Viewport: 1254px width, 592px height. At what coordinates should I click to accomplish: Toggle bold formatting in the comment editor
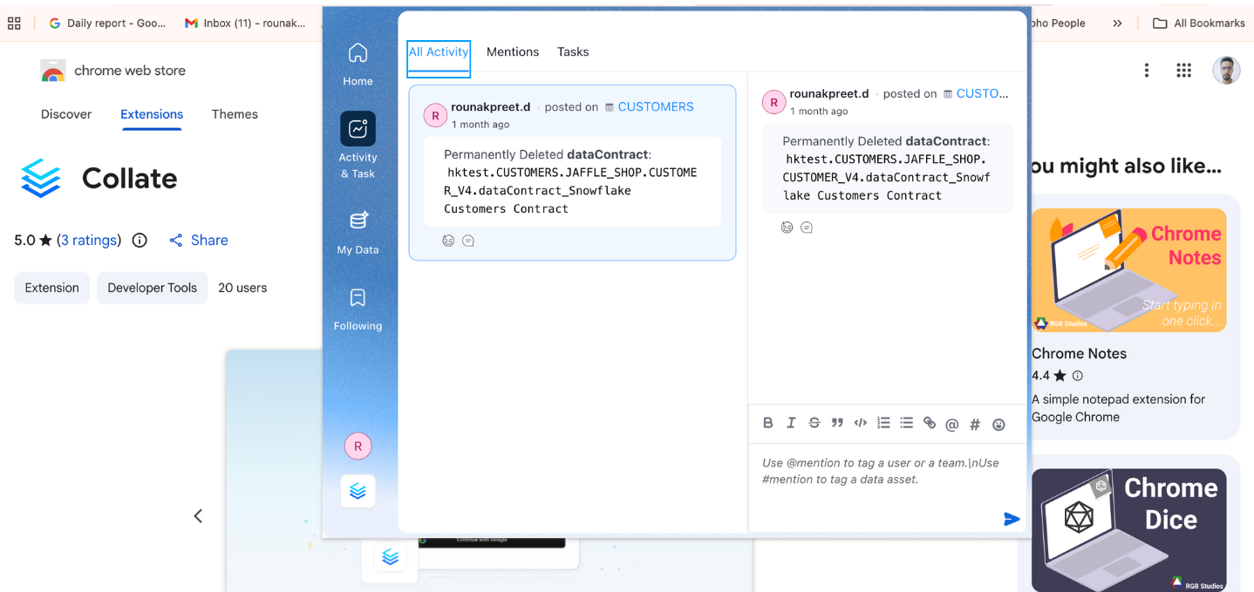(768, 423)
